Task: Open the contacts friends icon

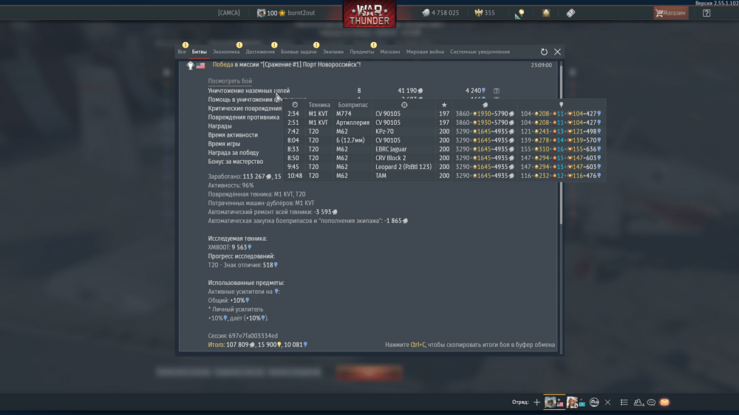Action: tap(638, 402)
